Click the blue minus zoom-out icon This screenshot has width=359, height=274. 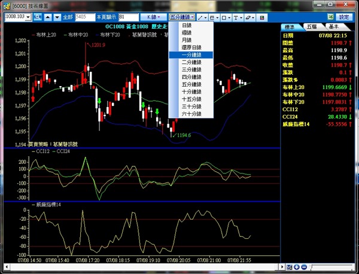[x=304, y=267]
